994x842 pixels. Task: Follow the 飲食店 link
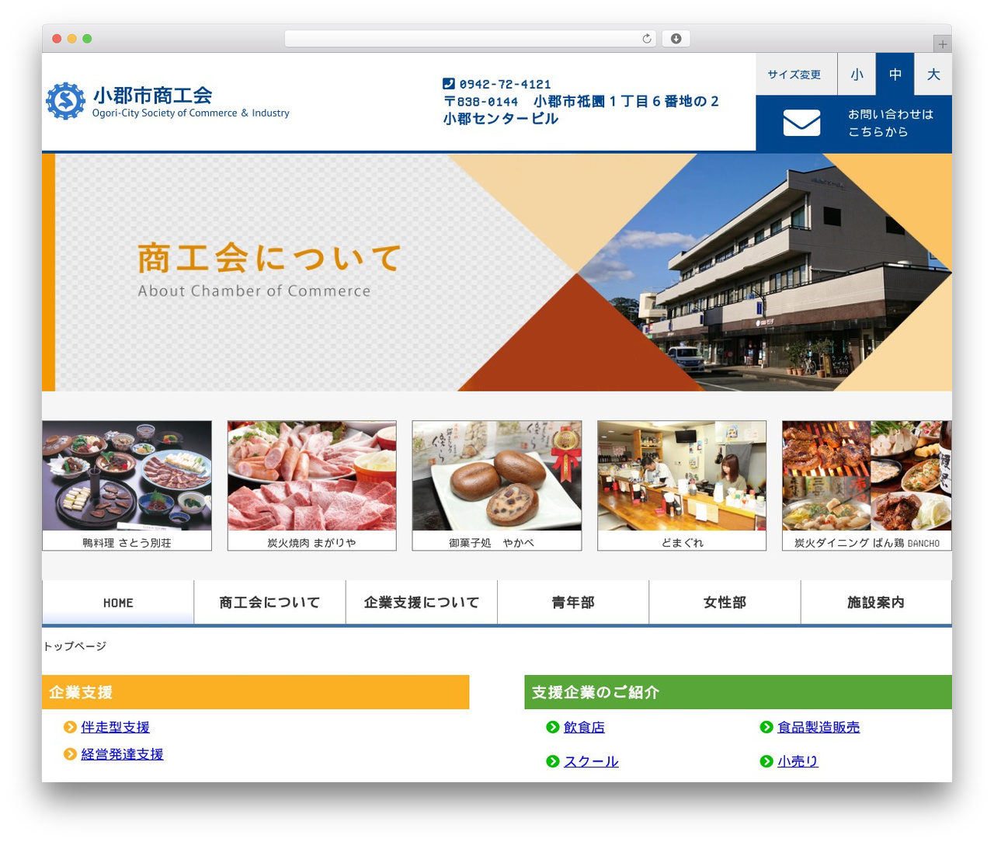pos(584,727)
